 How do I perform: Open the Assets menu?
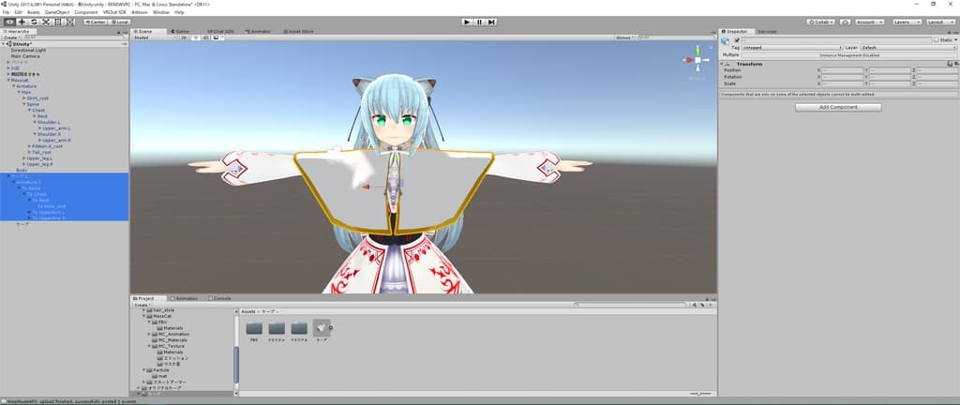[x=33, y=12]
